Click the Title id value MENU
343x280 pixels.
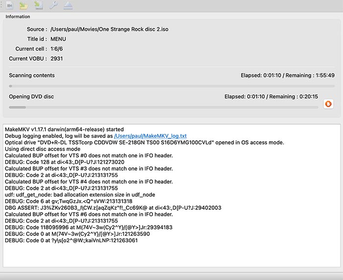tap(58, 39)
